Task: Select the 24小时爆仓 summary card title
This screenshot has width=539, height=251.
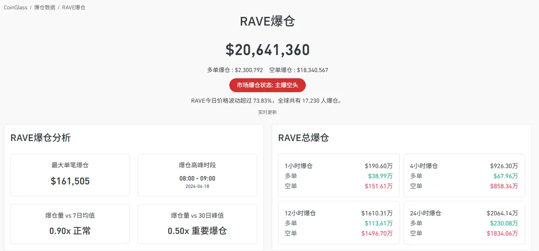Action: (x=425, y=213)
